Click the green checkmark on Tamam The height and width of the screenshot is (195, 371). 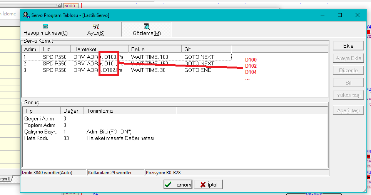(168, 185)
